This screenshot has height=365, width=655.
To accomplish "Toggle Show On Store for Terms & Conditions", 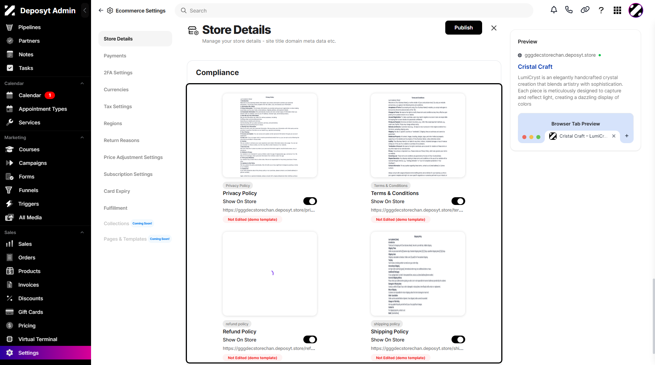I will tap(458, 201).
